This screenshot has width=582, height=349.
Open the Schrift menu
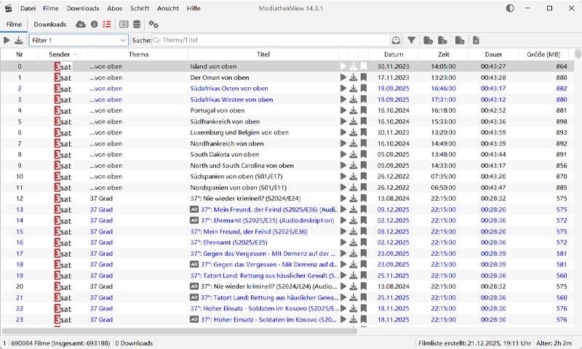pos(140,8)
